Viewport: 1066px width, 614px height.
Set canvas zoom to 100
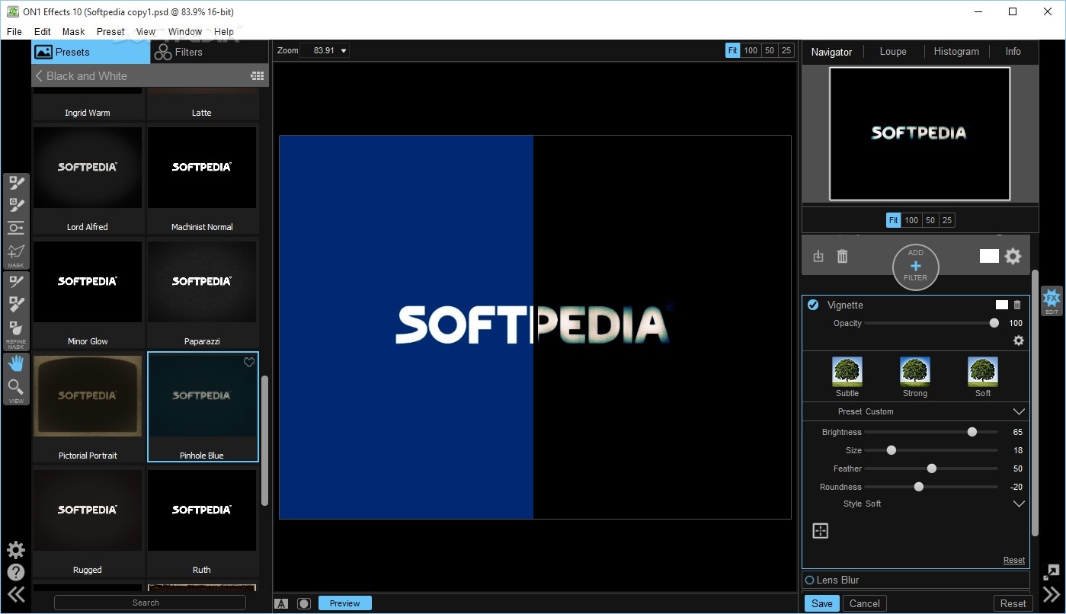pos(751,50)
